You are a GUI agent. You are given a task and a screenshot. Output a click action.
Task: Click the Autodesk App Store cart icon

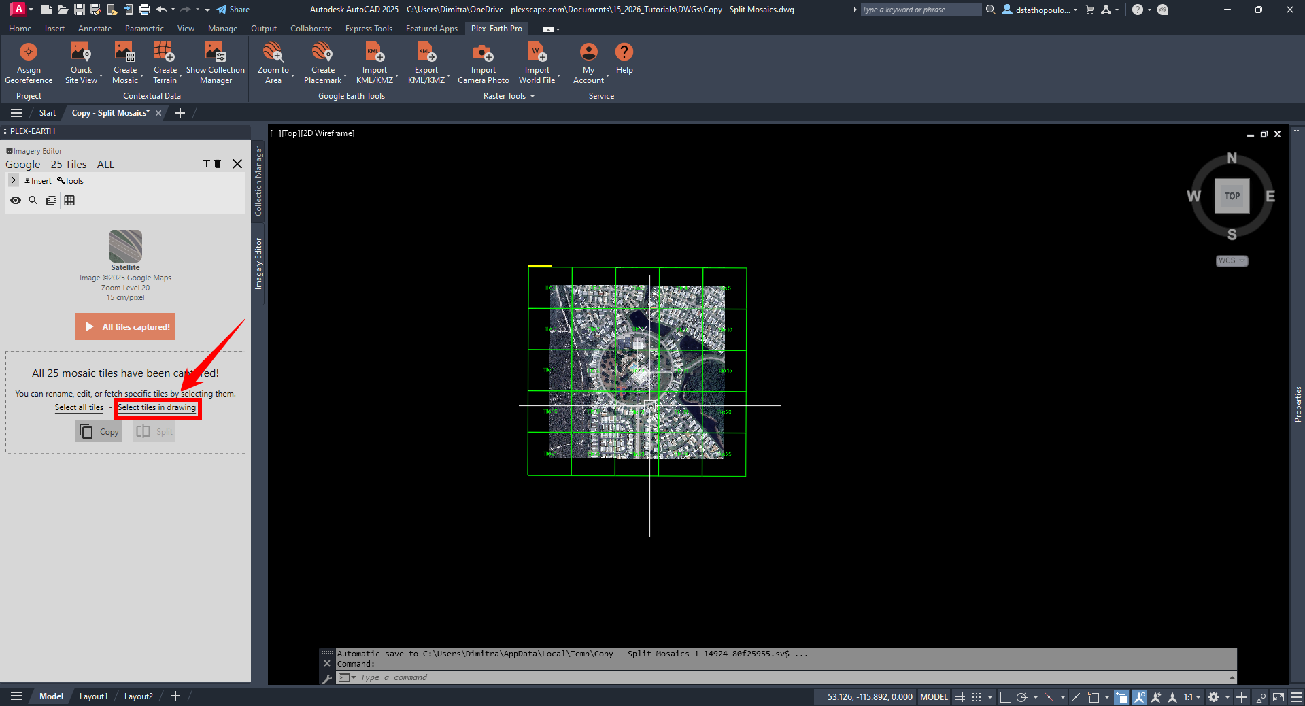pos(1090,10)
